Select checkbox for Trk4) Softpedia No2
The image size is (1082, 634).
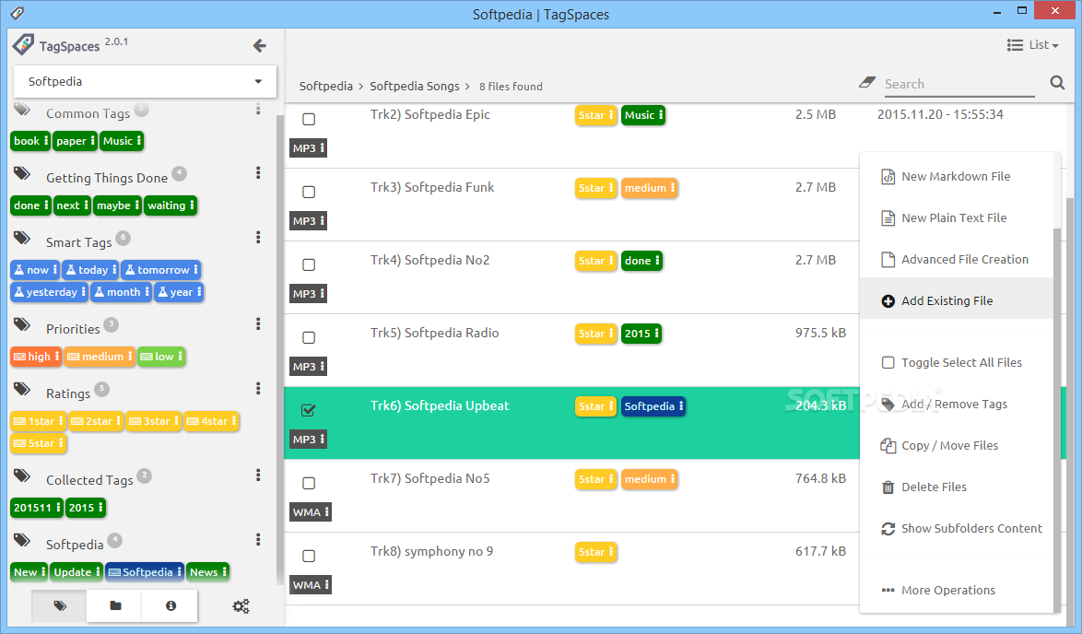[x=309, y=264]
